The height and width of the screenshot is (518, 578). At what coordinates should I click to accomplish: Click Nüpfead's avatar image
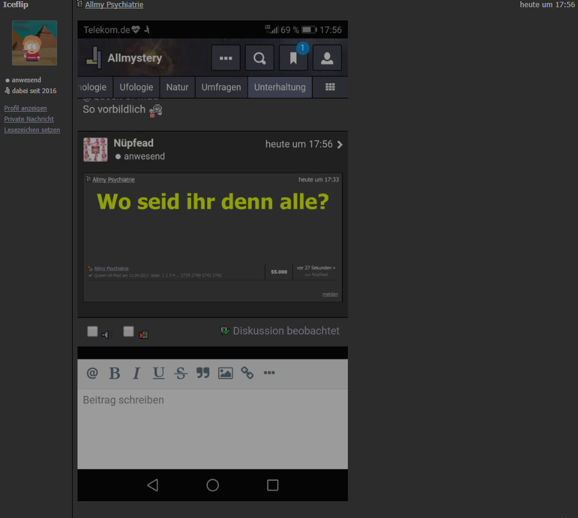[96, 150]
